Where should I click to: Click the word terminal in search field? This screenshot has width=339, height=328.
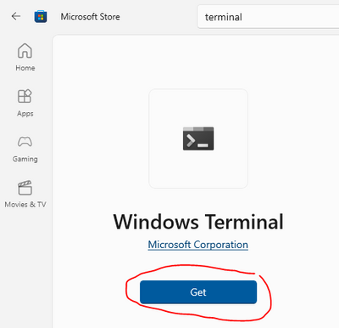[224, 17]
